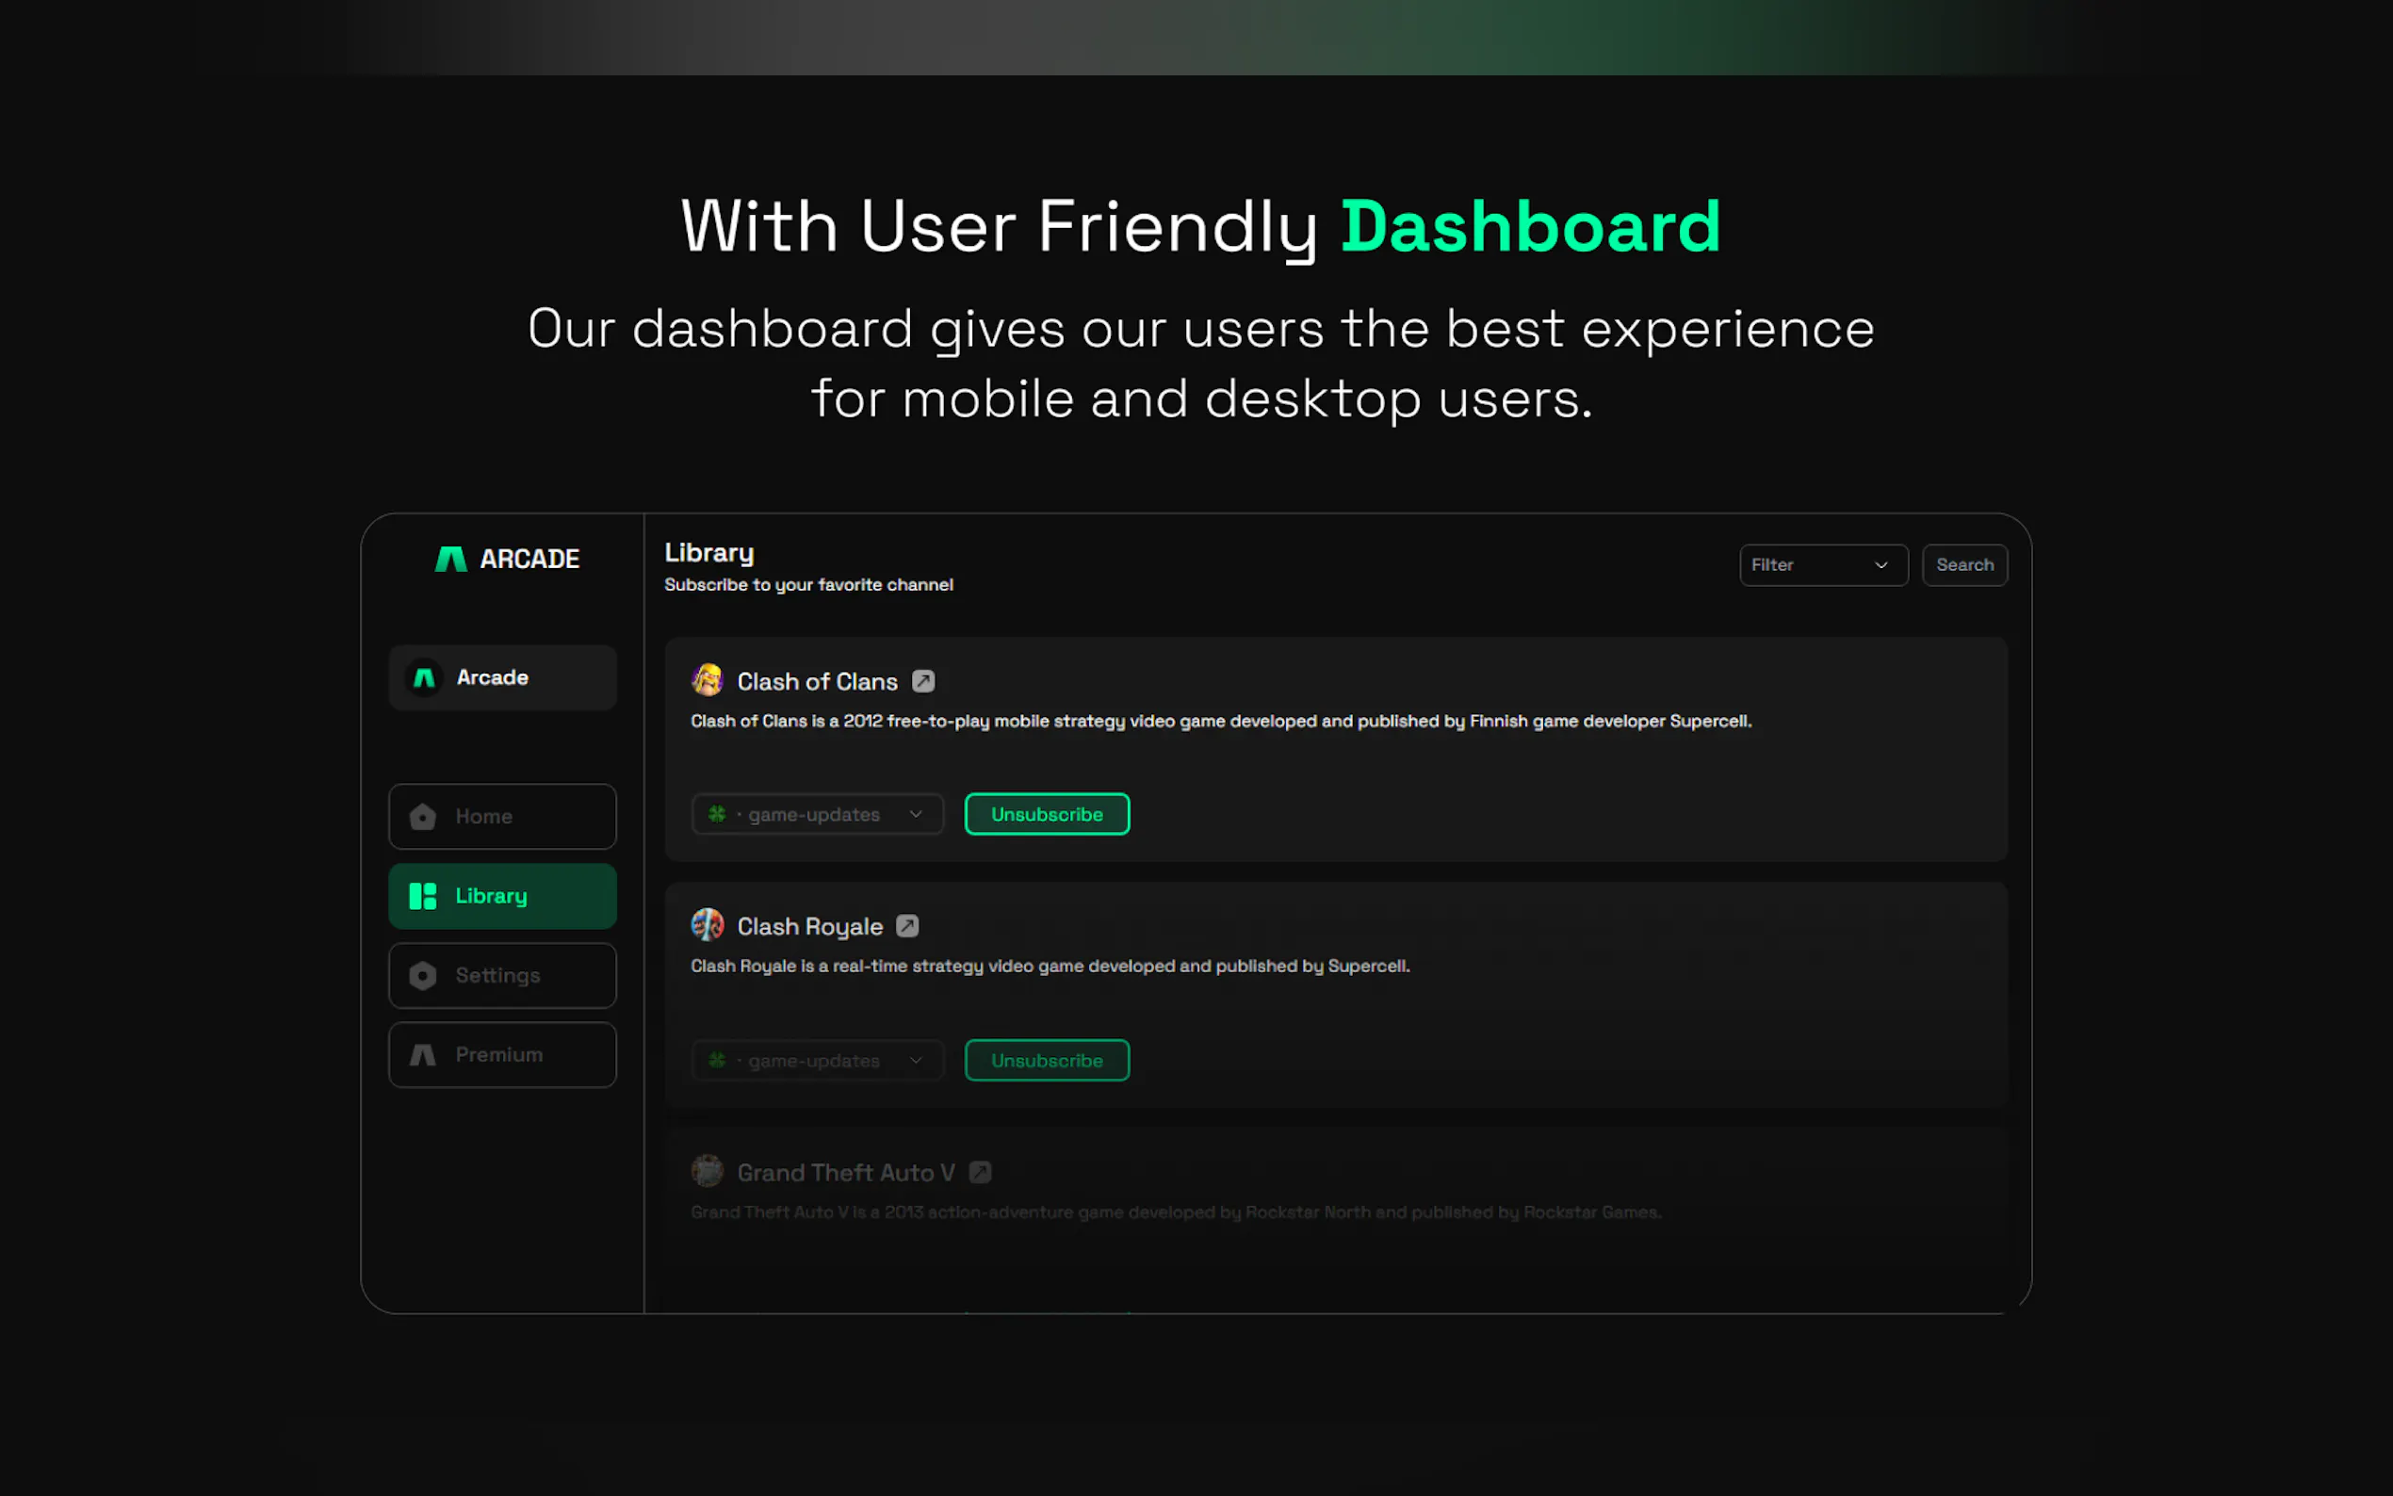The height and width of the screenshot is (1496, 2393).
Task: Open Clash of Clans game-updates channel dropdown
Action: (x=817, y=814)
